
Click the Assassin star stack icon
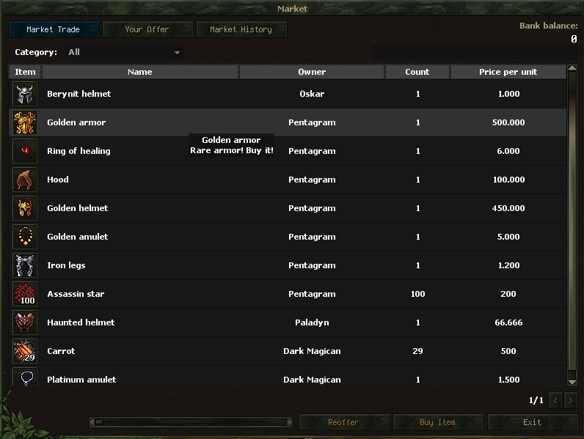point(25,294)
